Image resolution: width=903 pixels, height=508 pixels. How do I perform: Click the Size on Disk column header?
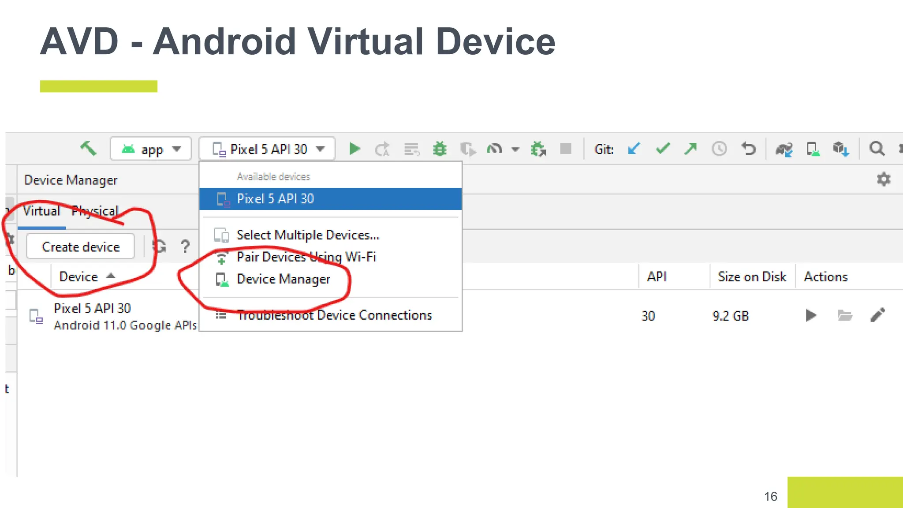[752, 276]
